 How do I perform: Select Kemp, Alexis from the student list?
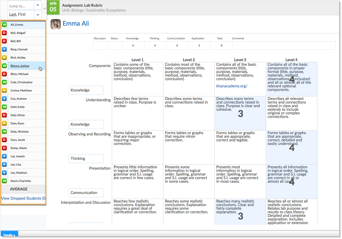(18, 148)
